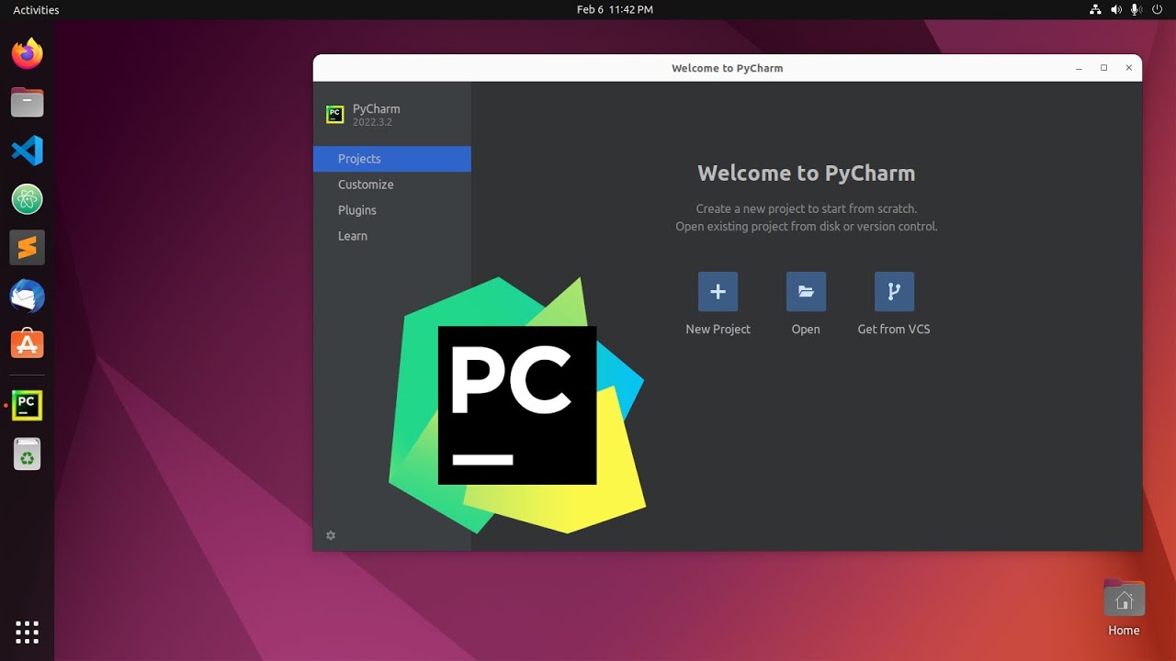The height and width of the screenshot is (661, 1176).
Task: Maximize the PyCharm welcome window
Action: (x=1103, y=68)
